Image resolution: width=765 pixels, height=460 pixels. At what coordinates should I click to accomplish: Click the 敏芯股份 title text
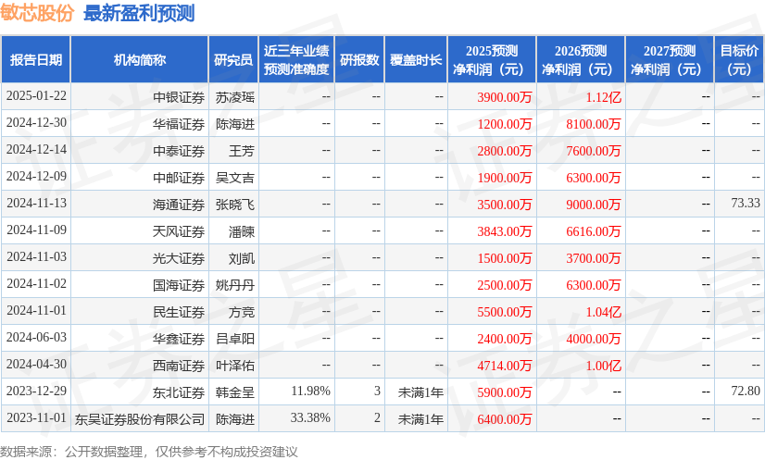[x=37, y=13]
